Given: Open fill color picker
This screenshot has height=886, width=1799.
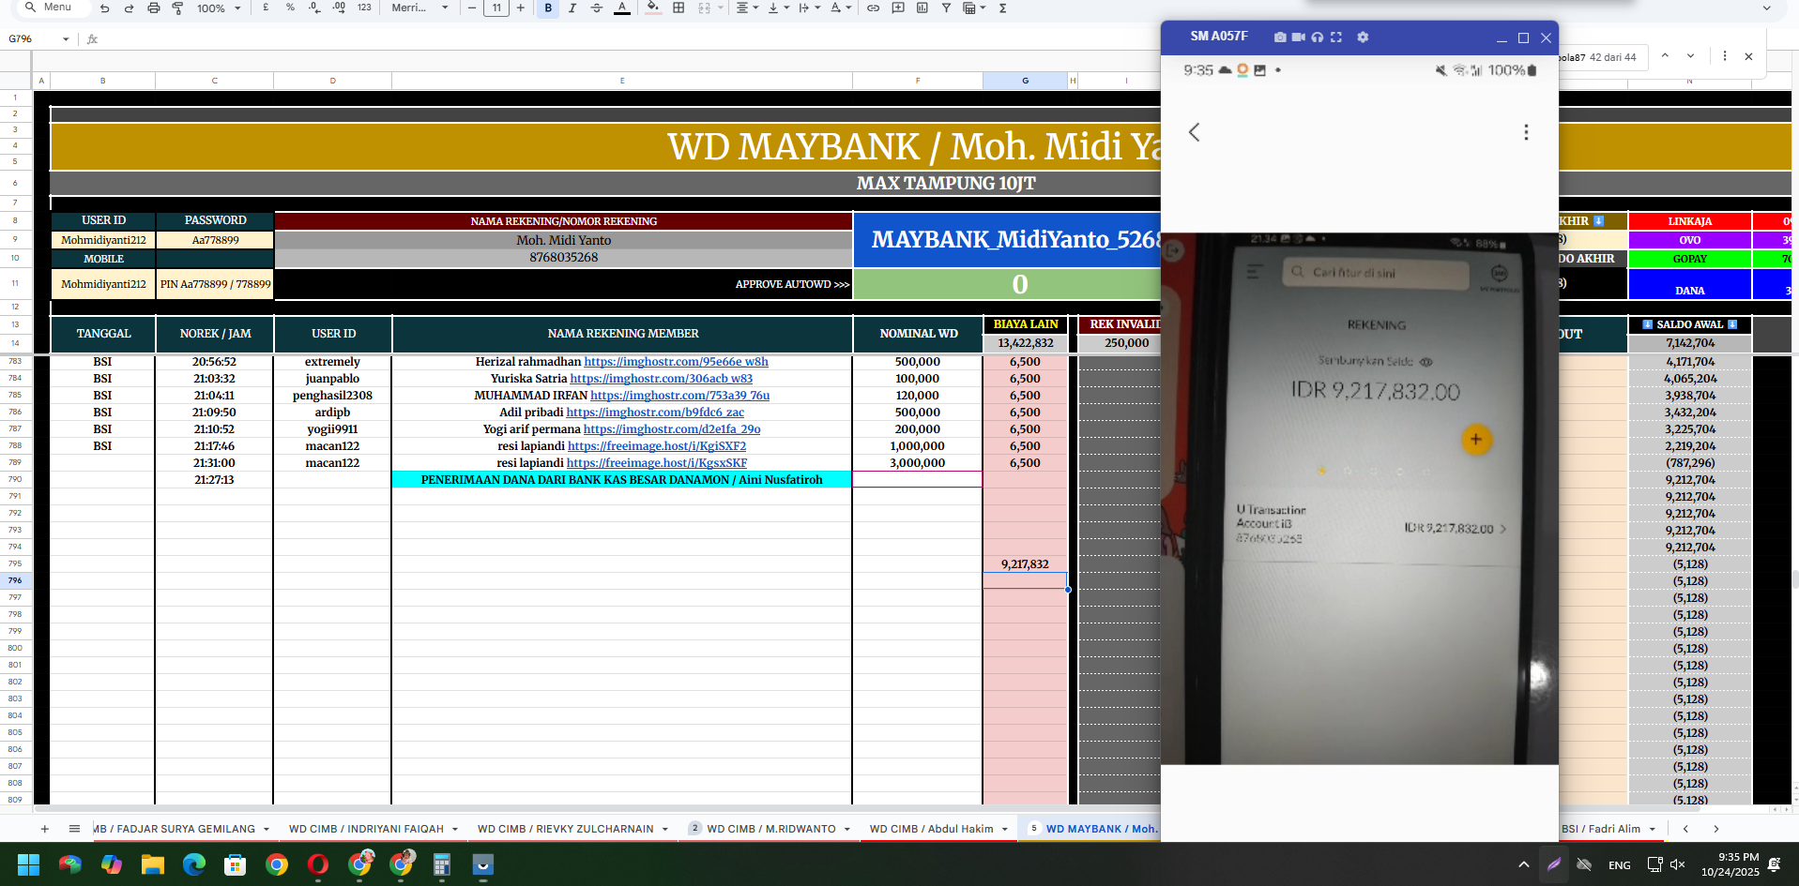Looking at the screenshot, I should coord(653,8).
